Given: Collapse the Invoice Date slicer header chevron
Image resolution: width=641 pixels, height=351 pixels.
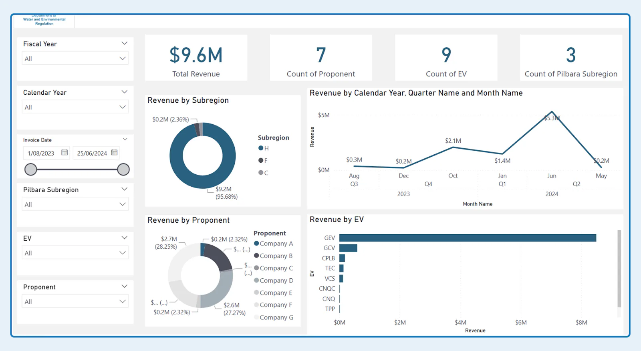Looking at the screenshot, I should tap(125, 140).
